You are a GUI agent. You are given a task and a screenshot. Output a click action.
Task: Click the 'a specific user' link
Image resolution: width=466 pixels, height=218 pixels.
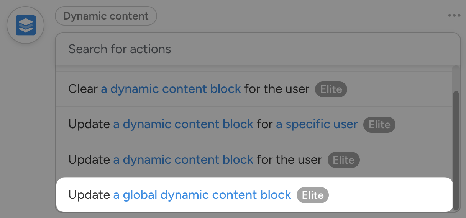(317, 124)
